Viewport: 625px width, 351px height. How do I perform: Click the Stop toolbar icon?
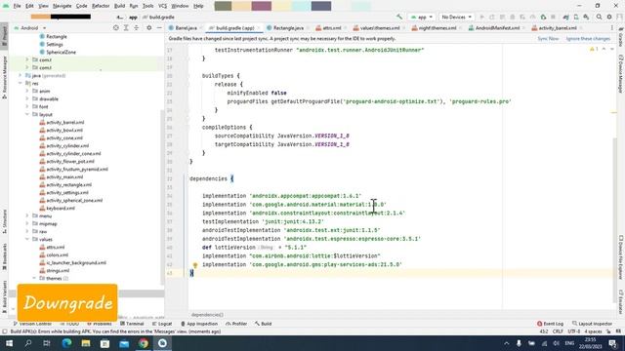554,18
